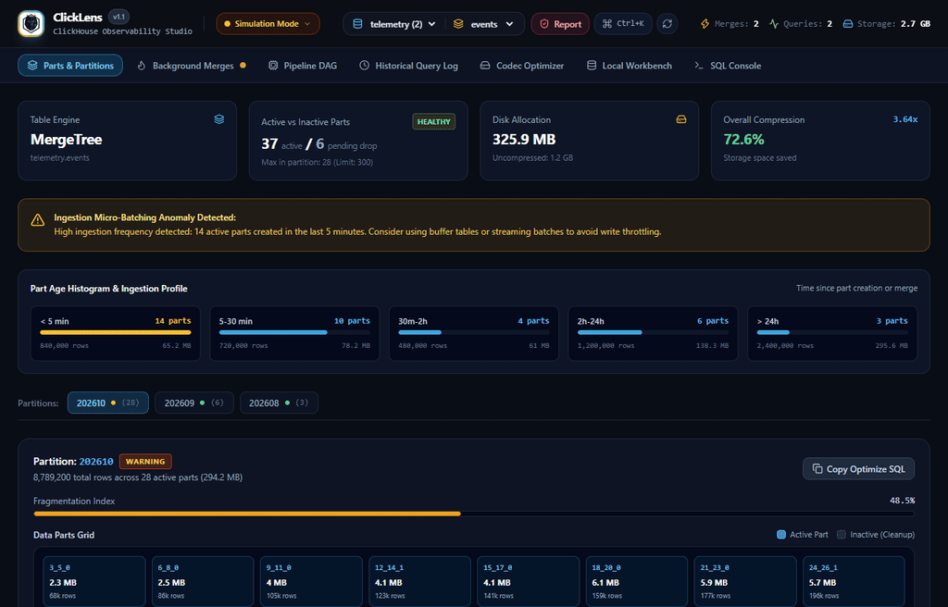Click the Fragmentation Index progress bar
This screenshot has height=607, width=948.
tap(474, 514)
